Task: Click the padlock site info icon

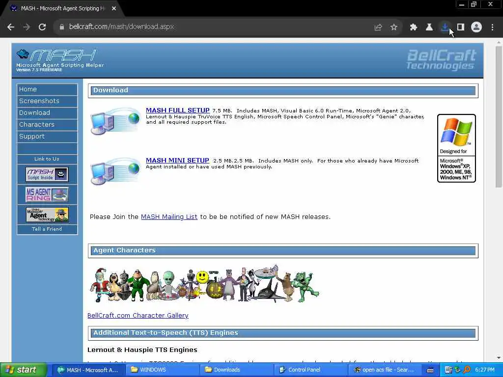Action: tap(61, 27)
